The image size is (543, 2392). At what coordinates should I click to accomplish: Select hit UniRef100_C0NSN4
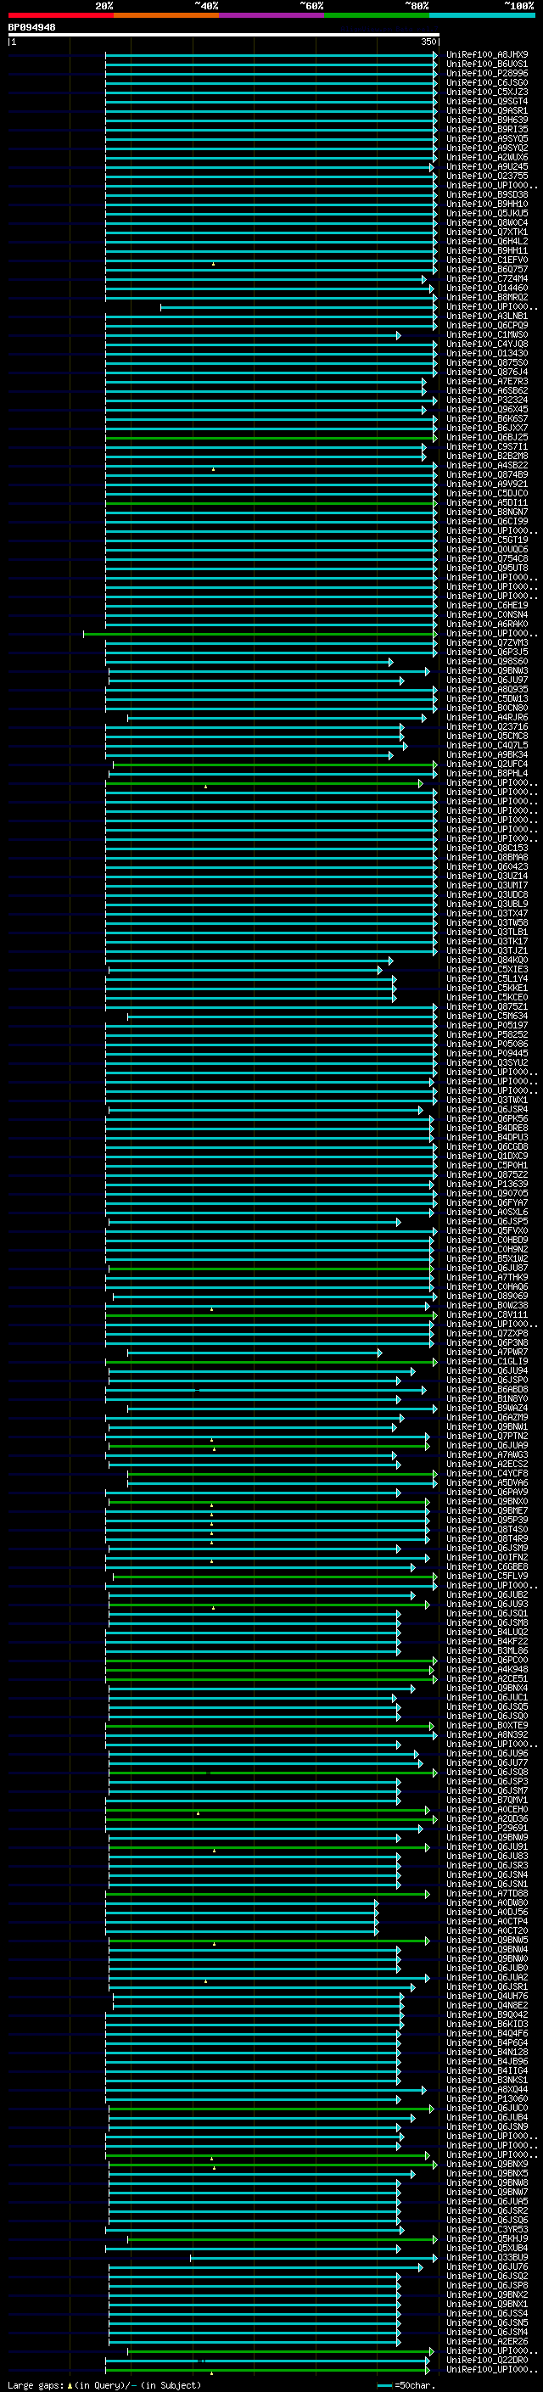click(487, 614)
